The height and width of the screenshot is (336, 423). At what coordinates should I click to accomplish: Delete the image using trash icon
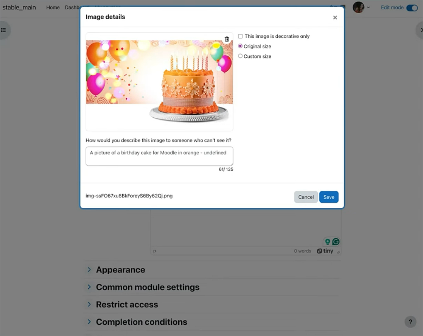pyautogui.click(x=226, y=39)
